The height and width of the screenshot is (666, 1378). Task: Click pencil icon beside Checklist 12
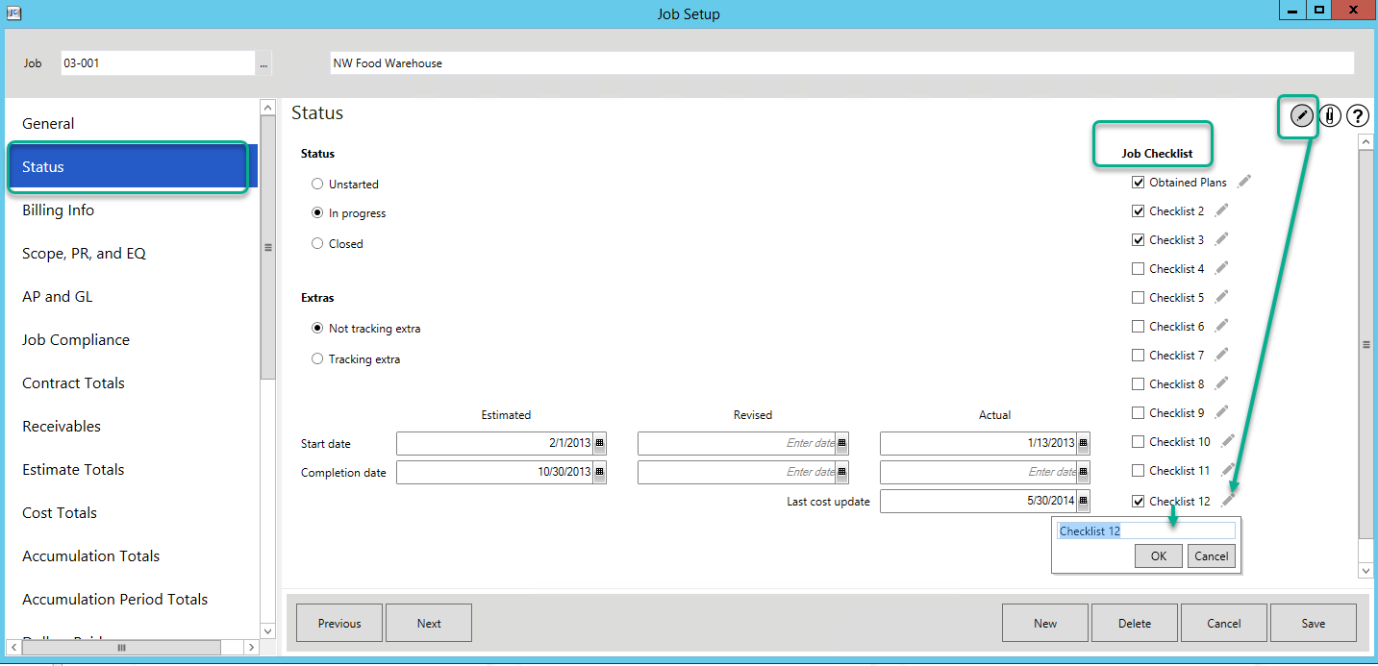1228,500
